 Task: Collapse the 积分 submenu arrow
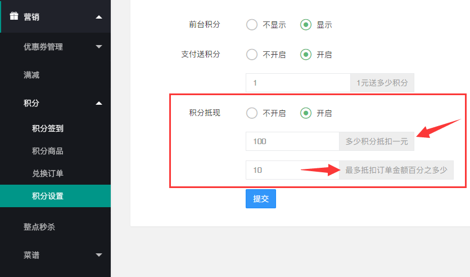click(x=99, y=103)
